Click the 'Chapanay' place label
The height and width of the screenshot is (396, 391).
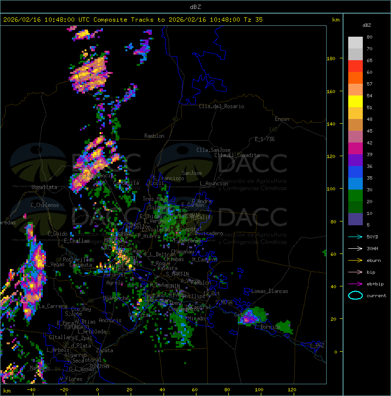182,252
